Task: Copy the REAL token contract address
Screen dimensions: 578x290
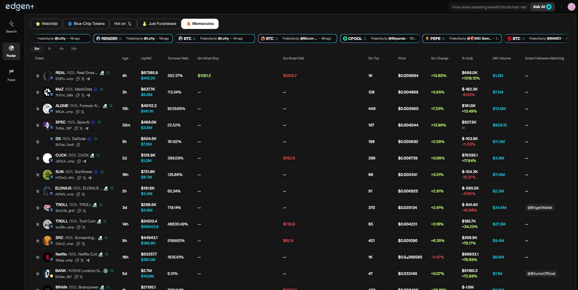Action: click(78, 79)
